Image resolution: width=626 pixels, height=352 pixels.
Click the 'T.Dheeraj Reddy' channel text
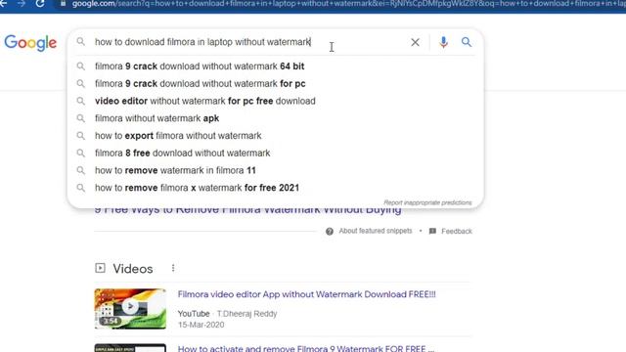(x=246, y=314)
